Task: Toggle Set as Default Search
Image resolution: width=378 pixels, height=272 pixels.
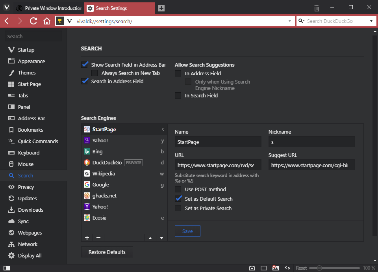Action: click(178, 199)
